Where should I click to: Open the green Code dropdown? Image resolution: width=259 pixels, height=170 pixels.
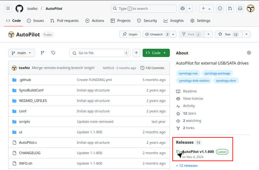point(156,53)
